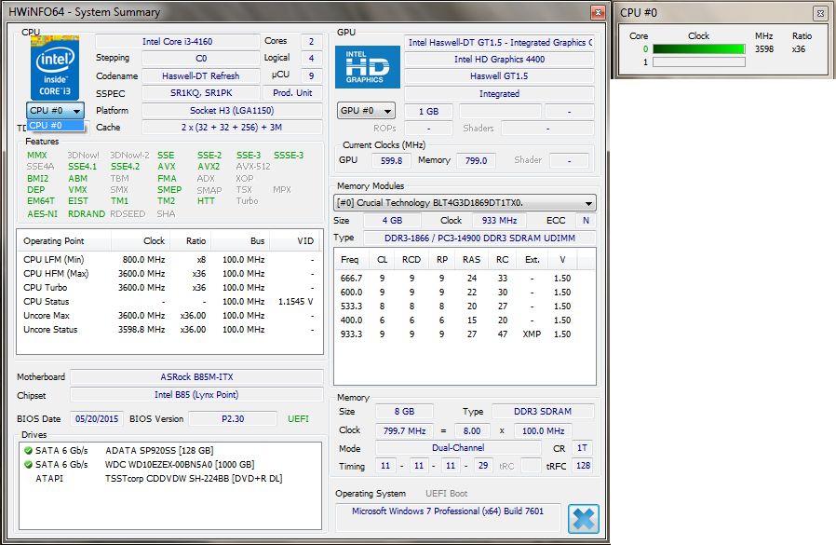Open the CPU #0 selector dropdown

[55, 111]
